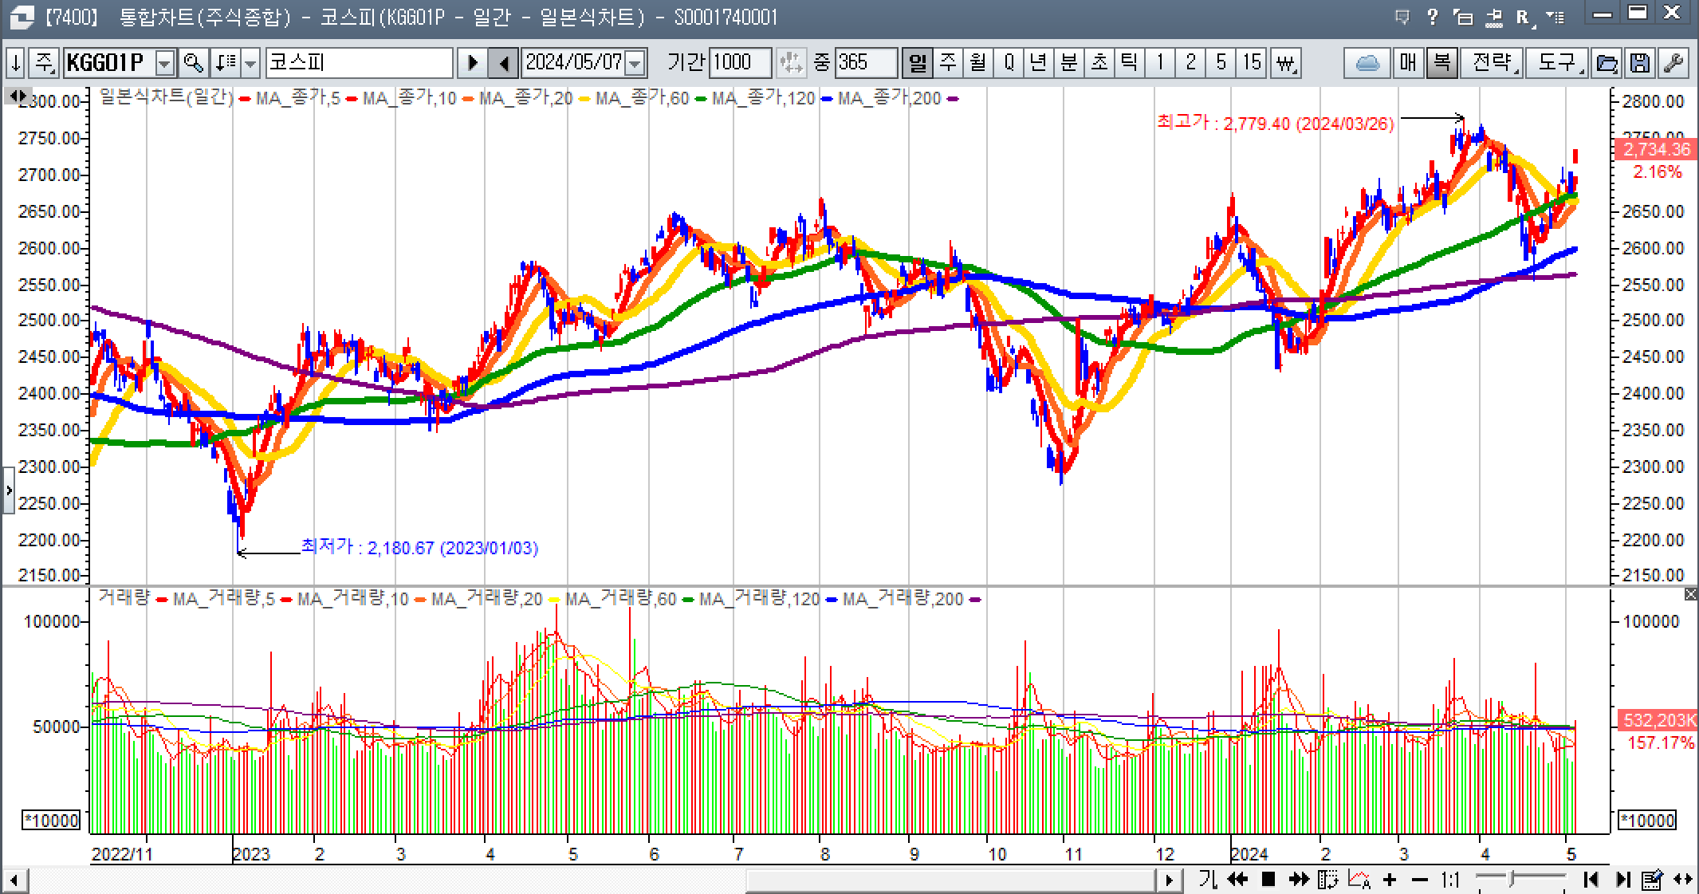Expand the list sort dropdown arrow
1699x894 pixels.
point(250,62)
